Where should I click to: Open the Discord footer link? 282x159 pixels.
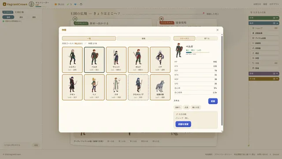[x=276, y=154]
